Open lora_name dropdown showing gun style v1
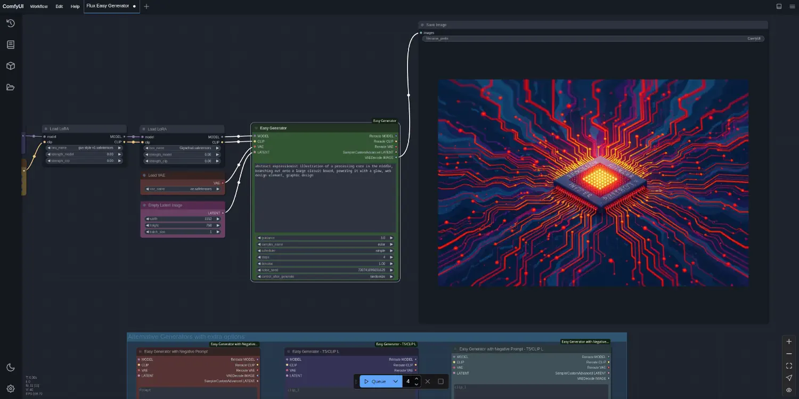799x399 pixels. (x=85, y=148)
